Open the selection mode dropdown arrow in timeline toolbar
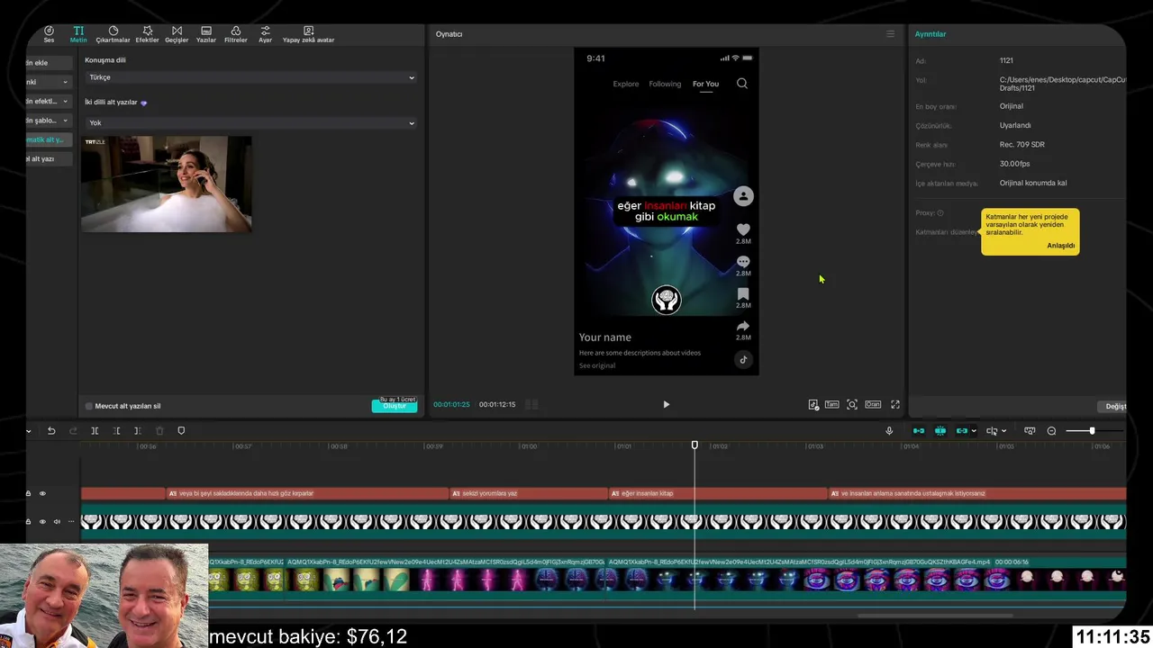This screenshot has width=1153, height=648. tap(29, 431)
